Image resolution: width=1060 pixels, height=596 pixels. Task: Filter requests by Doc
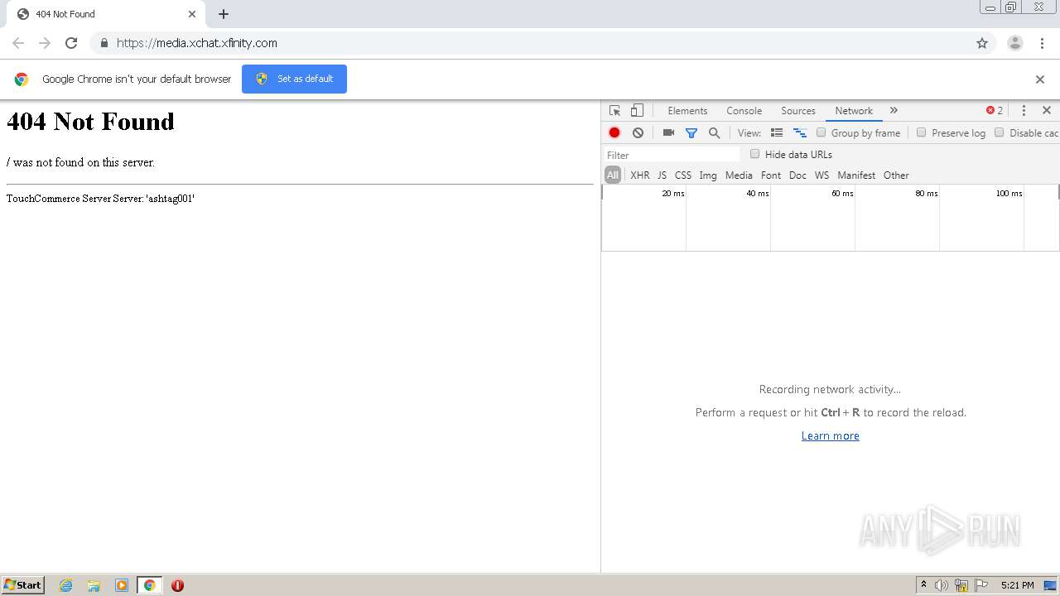(797, 175)
